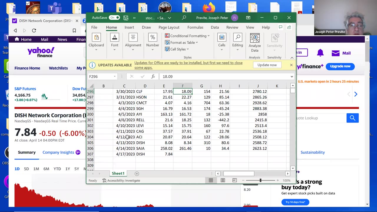This screenshot has height=212, width=377.
Task: Click browser reload icon
Action: (34, 30)
